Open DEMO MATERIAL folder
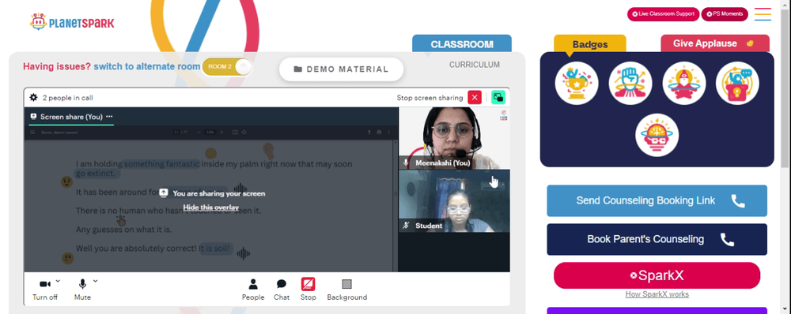Screen dimensions: 791x314 pyautogui.click(x=342, y=69)
